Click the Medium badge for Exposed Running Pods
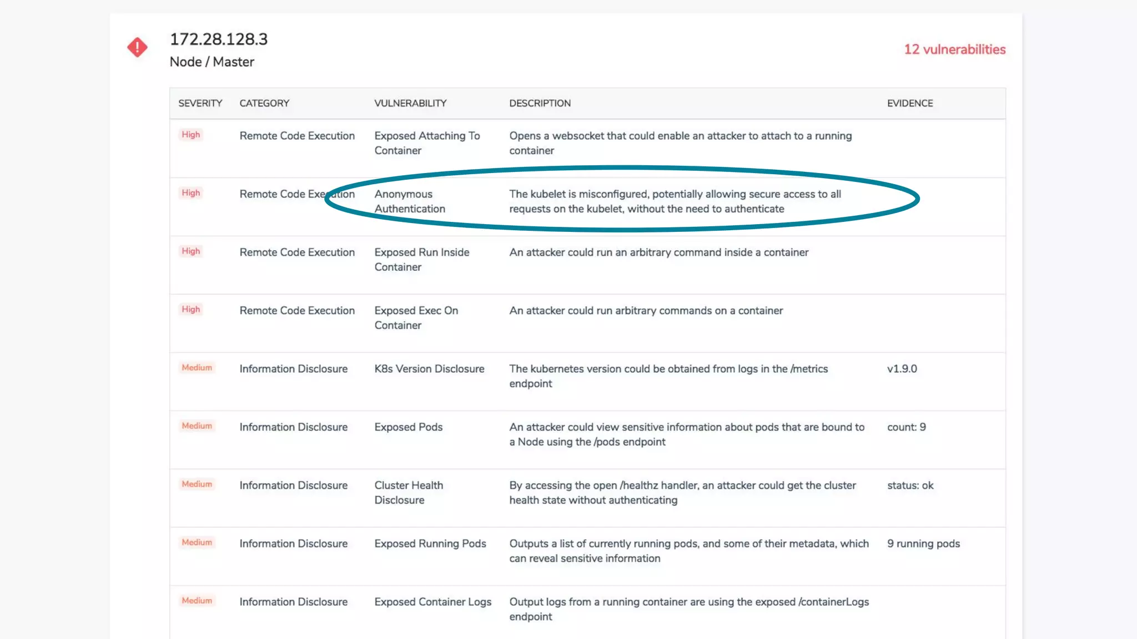Screen dimensions: 1137x639 (197, 542)
